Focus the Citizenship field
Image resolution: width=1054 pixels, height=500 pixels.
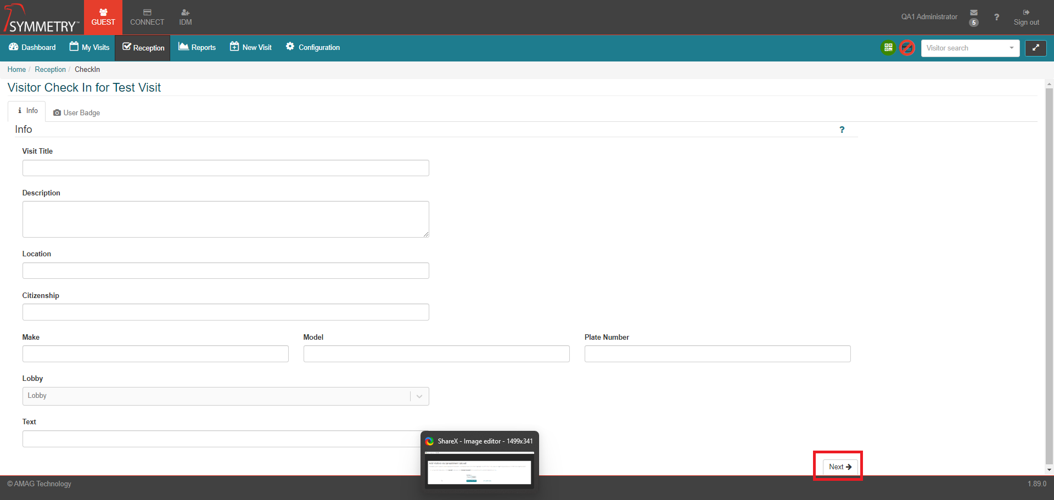coord(226,312)
